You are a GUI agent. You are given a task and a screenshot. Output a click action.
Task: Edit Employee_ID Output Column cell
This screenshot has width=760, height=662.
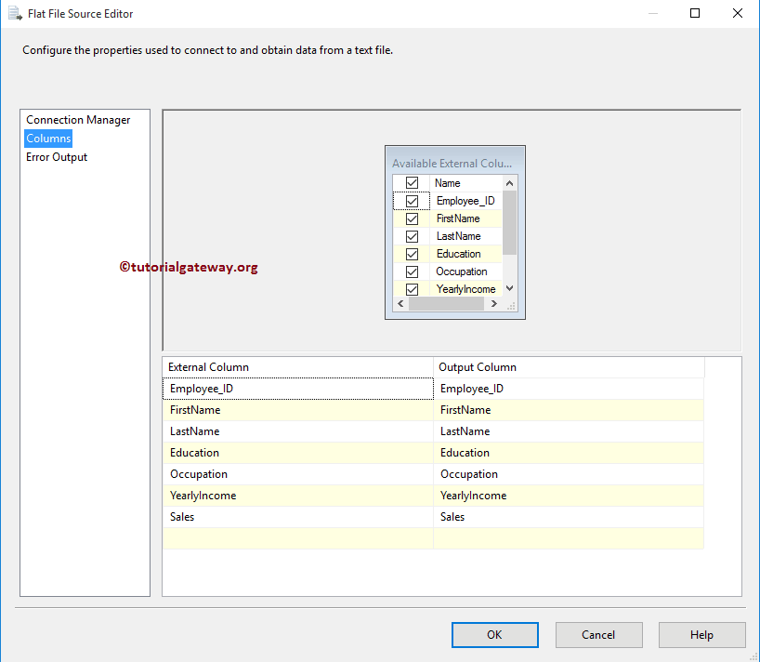[569, 389]
